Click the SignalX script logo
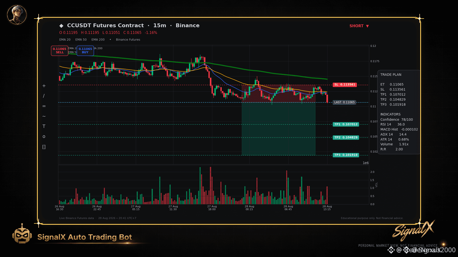The height and width of the screenshot is (257, 458). pyautogui.click(x=413, y=231)
